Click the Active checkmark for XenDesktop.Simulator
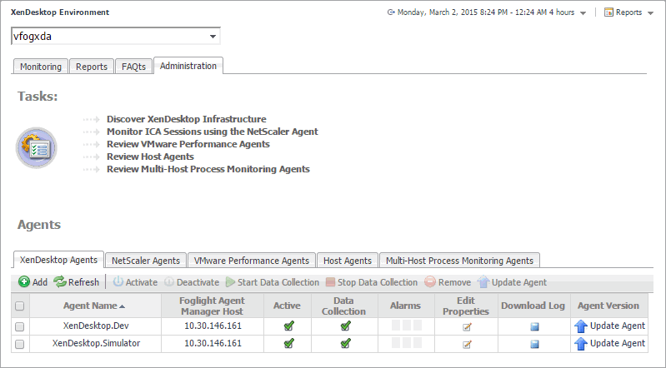The image size is (666, 368). click(x=289, y=343)
